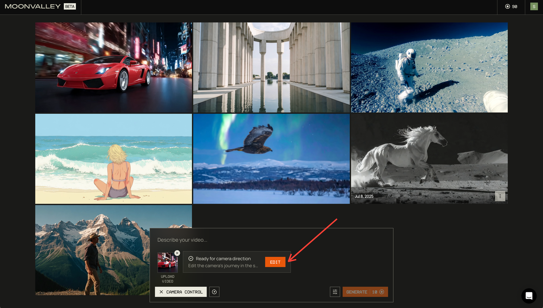This screenshot has height=308, width=543.
Task: Open the hiker in mountains video
Action: [92, 250]
